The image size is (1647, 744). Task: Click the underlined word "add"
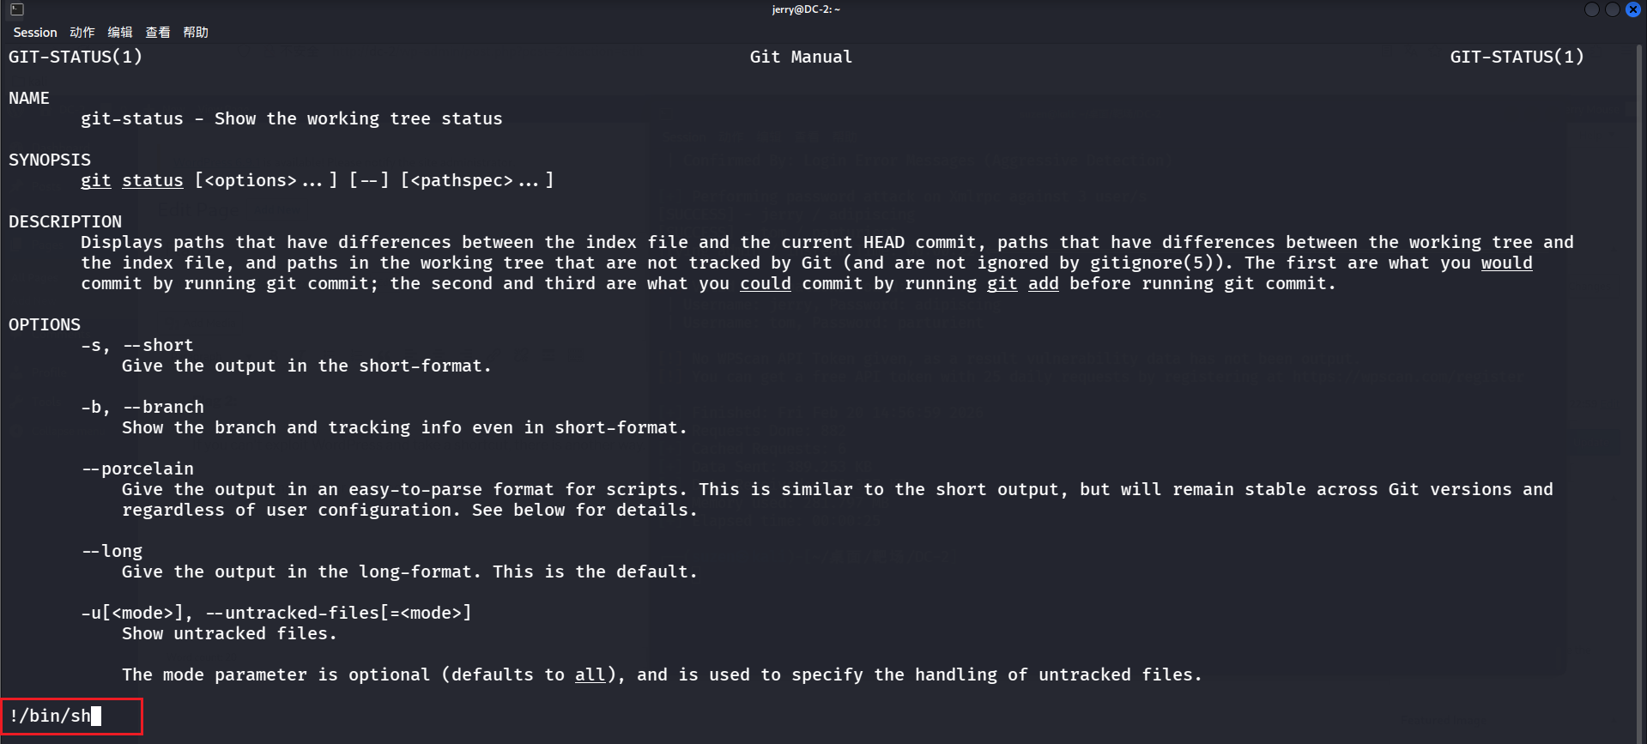coord(1043,283)
